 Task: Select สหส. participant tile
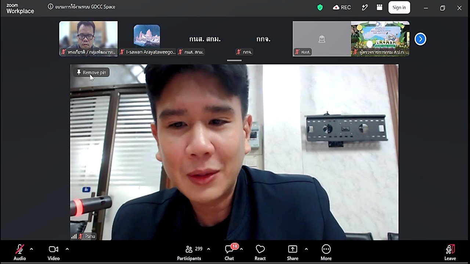[x=322, y=38]
